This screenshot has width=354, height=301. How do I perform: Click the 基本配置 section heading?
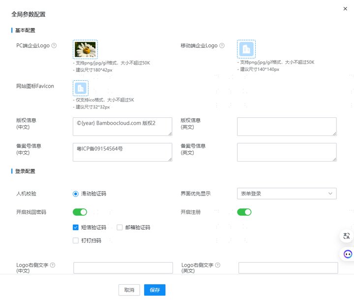point(25,31)
